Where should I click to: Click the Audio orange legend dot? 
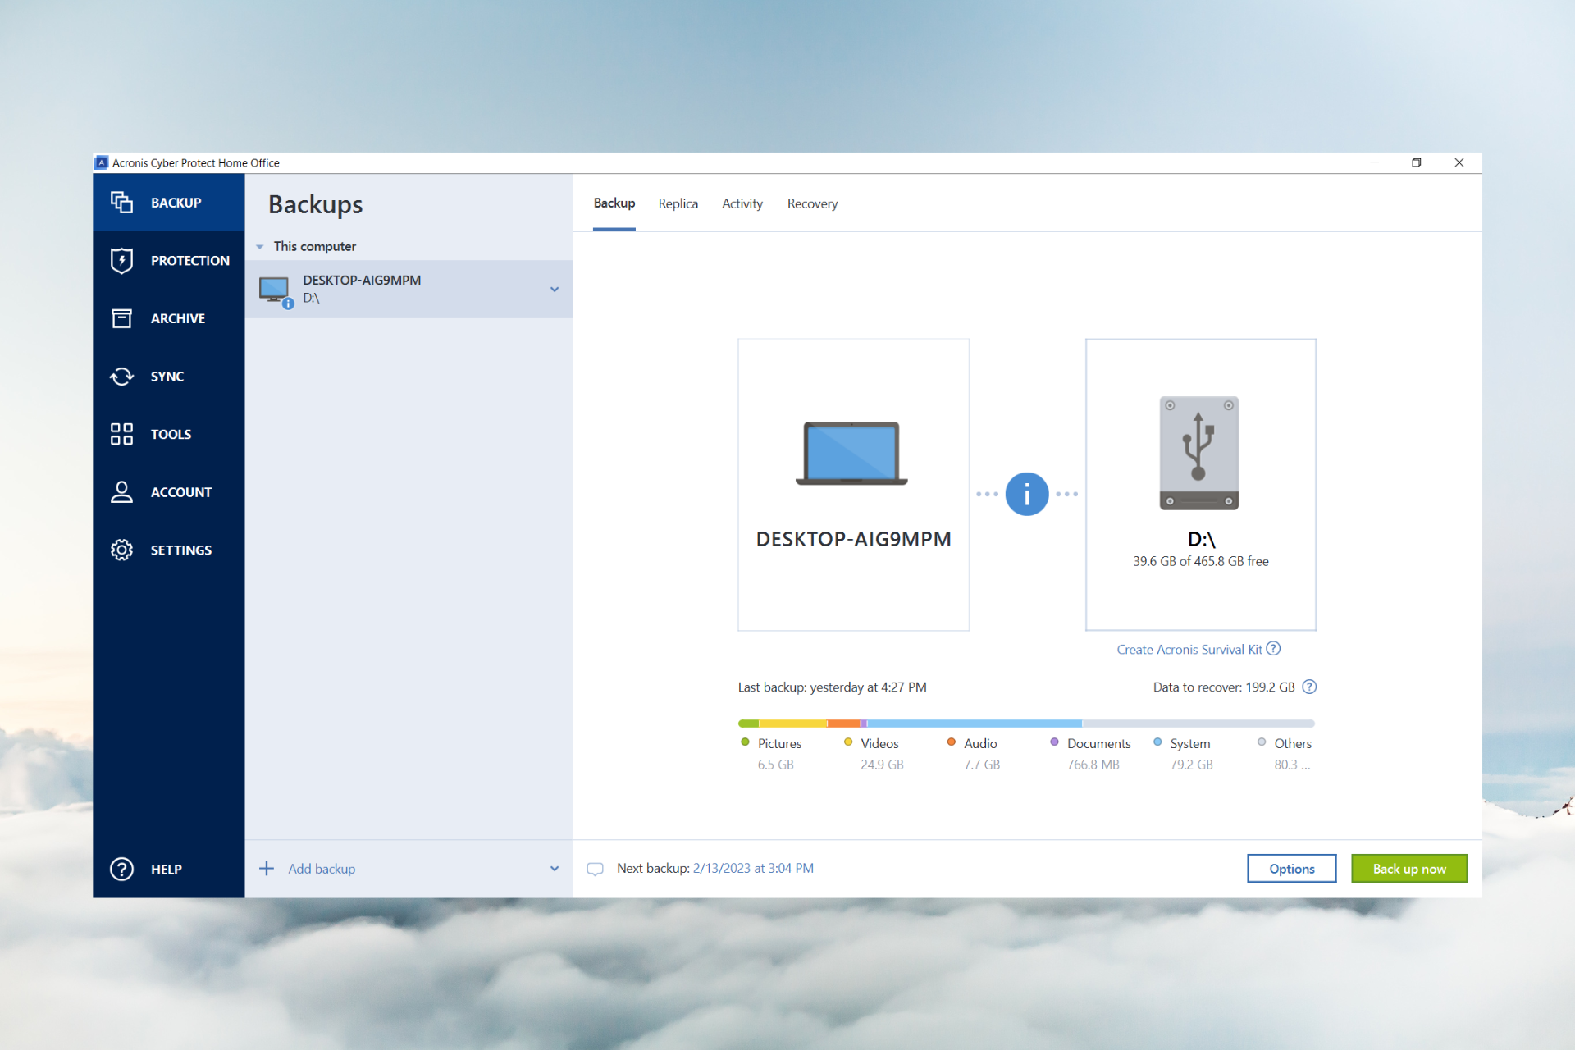952,742
